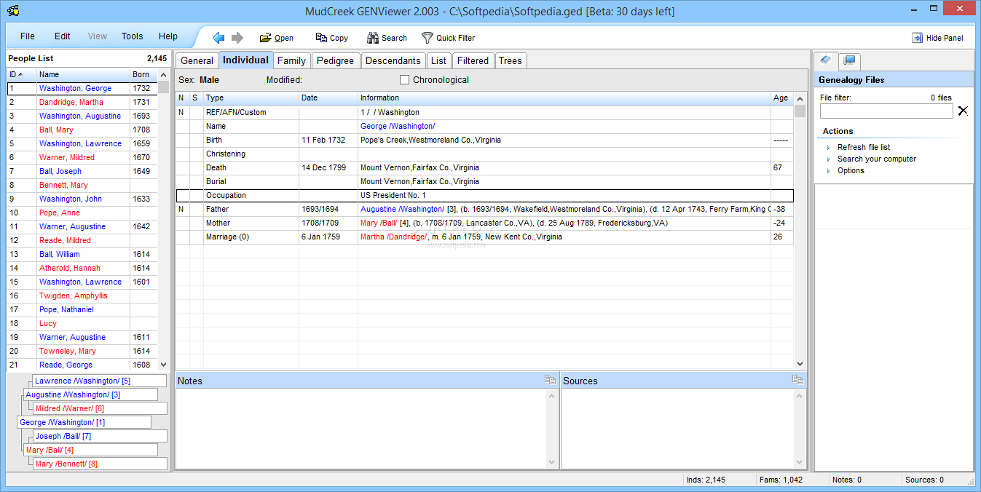
Task: Copy notes using the Notes panel icon
Action: tap(550, 380)
